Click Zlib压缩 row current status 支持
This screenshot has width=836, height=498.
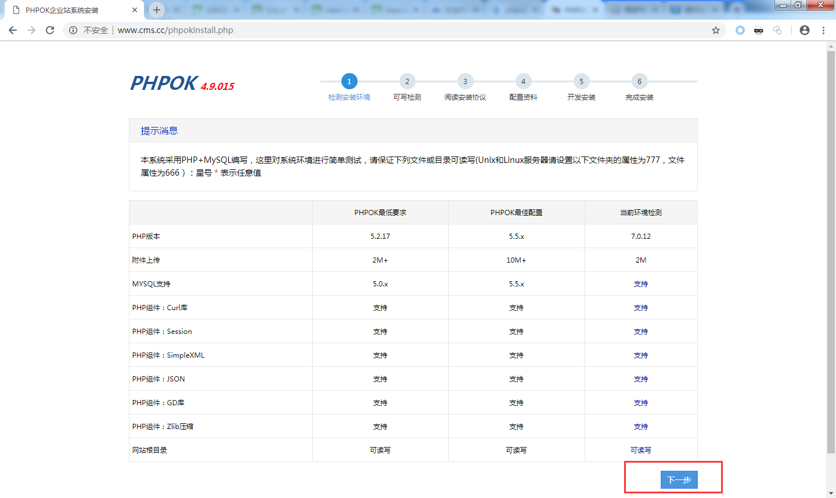pyautogui.click(x=641, y=427)
